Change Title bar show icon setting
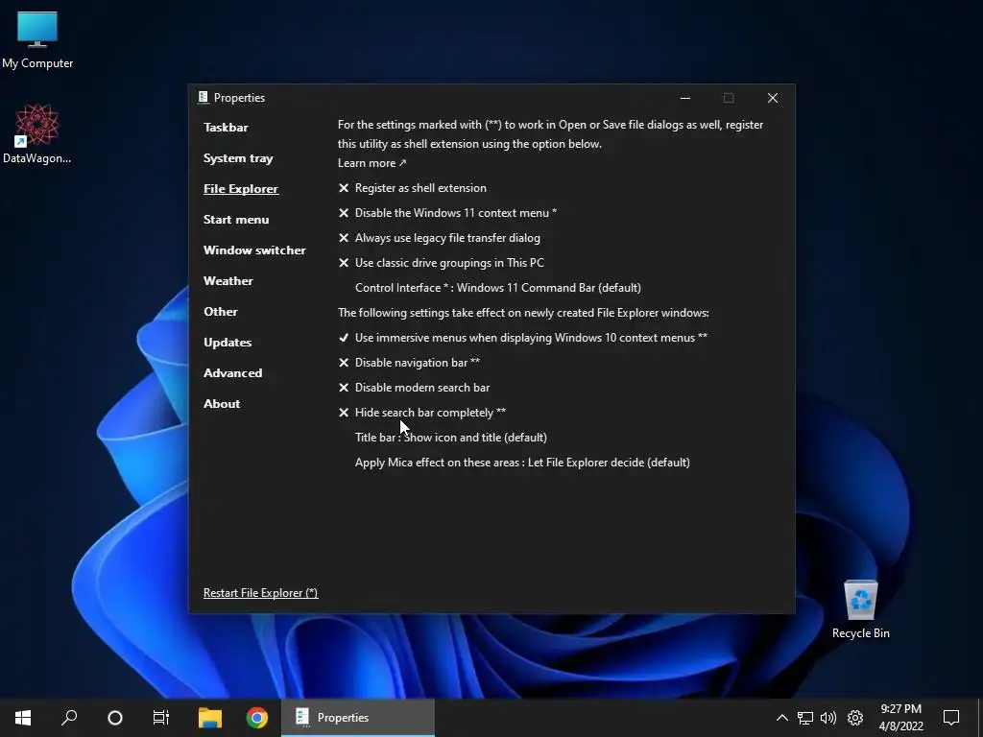The width and height of the screenshot is (983, 737). (x=451, y=438)
